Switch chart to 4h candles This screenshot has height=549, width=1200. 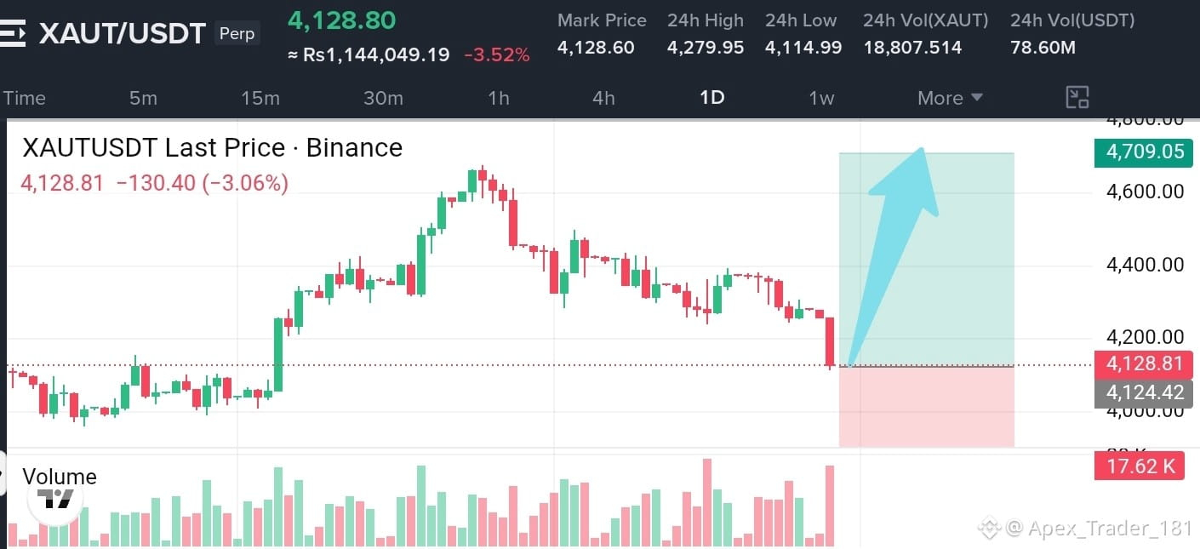[x=603, y=98]
